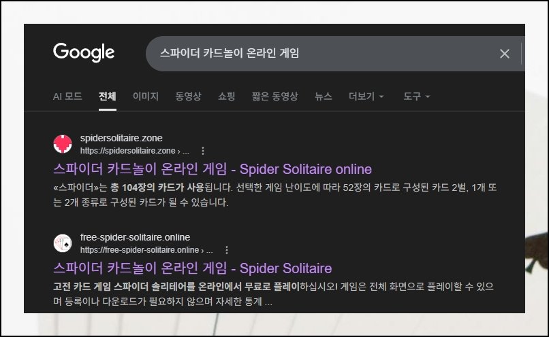The height and width of the screenshot is (337, 549).
Task: Open the free-spider-solitaire.online cards favicon
Action: [x=63, y=243]
